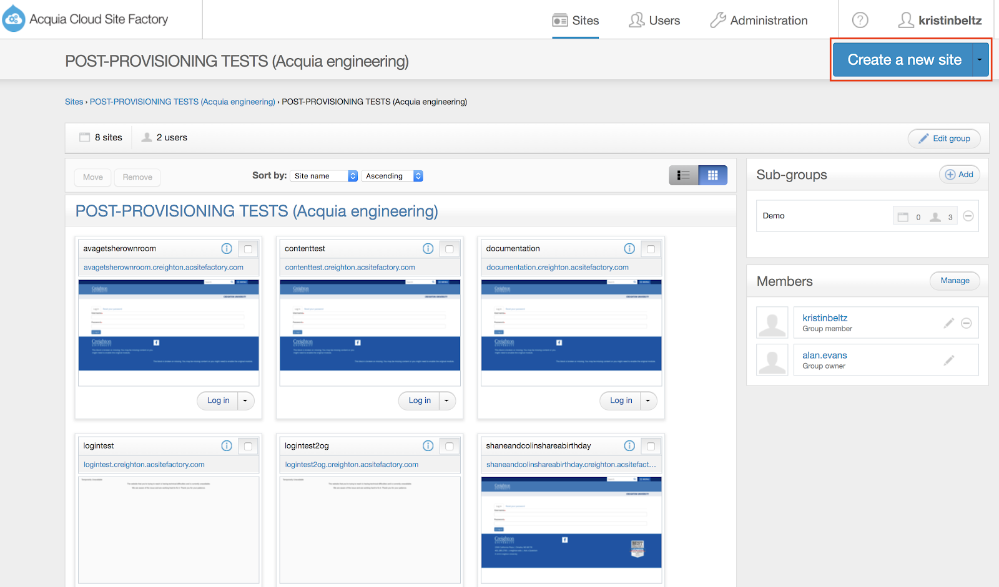Open the Demo sub-group
999x587 pixels.
click(774, 216)
